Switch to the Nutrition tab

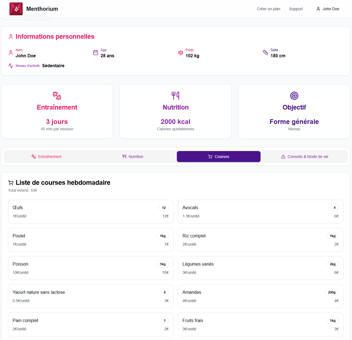tap(133, 157)
